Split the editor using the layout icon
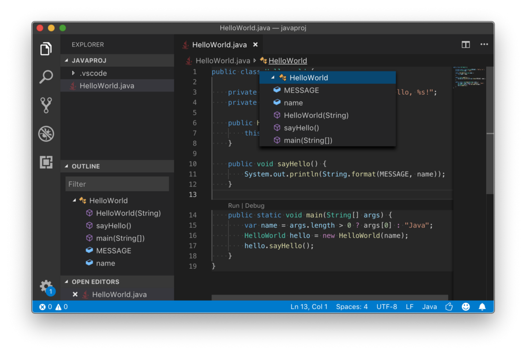Viewport: 526px width, 355px height. 465,44
